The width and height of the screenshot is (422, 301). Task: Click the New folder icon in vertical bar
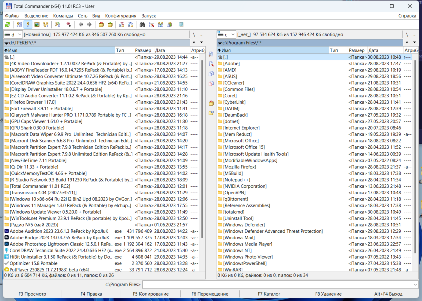tap(211, 113)
